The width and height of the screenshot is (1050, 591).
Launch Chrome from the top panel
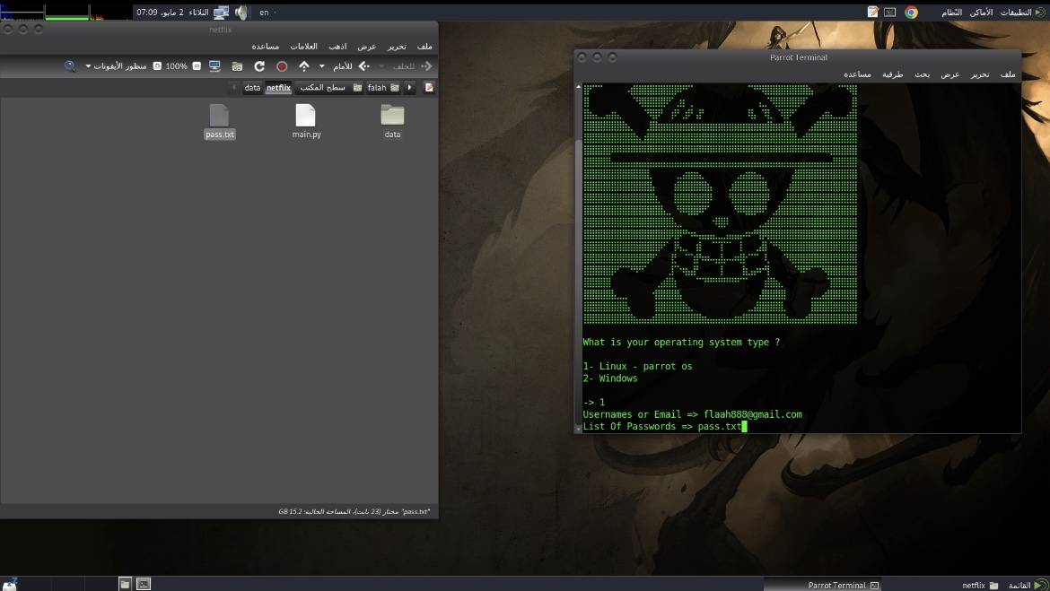(911, 13)
